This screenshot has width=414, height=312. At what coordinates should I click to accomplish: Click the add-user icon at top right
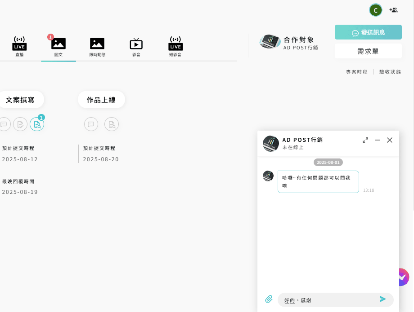coord(393,10)
